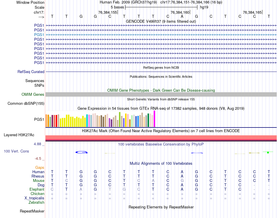This screenshot has width=277, height=218.
Task: Click the cyan GTEx expression bar
Action: (87, 120)
